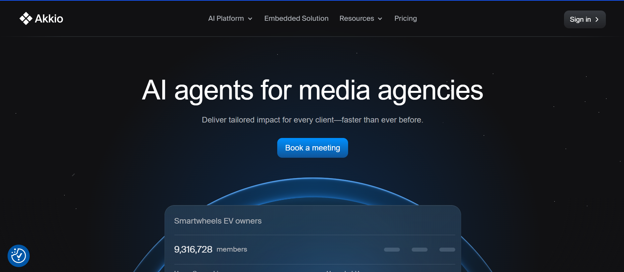The height and width of the screenshot is (272, 624).
Task: Open the AI Platform menu
Action: click(x=230, y=18)
